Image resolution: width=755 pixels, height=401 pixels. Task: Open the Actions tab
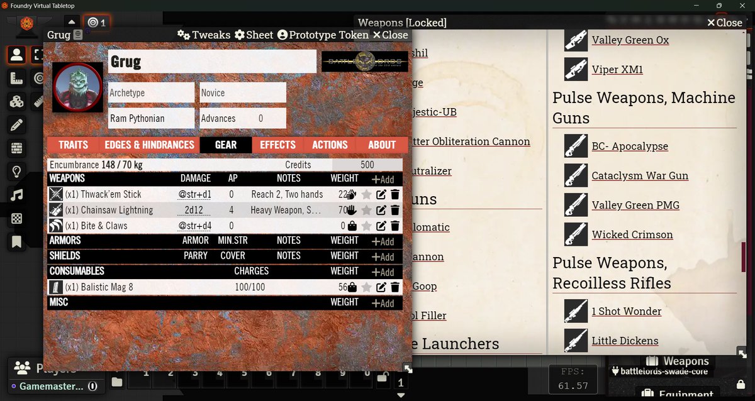(330, 145)
